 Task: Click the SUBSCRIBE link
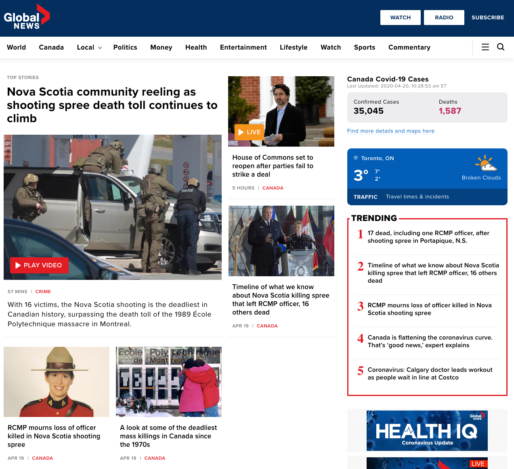tap(487, 18)
